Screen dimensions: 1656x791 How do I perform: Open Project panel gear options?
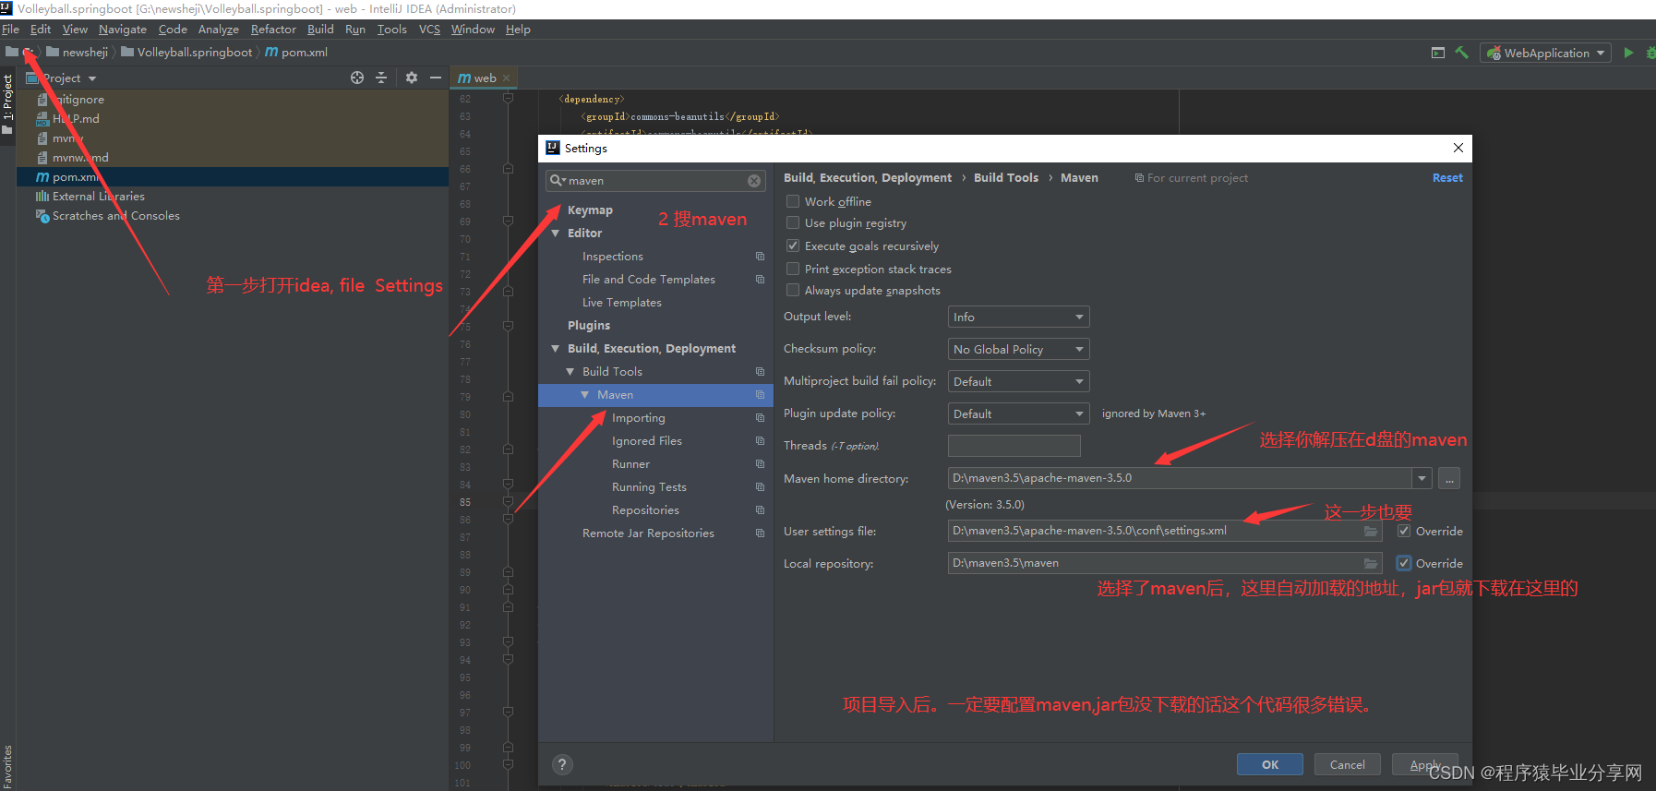pyautogui.click(x=412, y=78)
